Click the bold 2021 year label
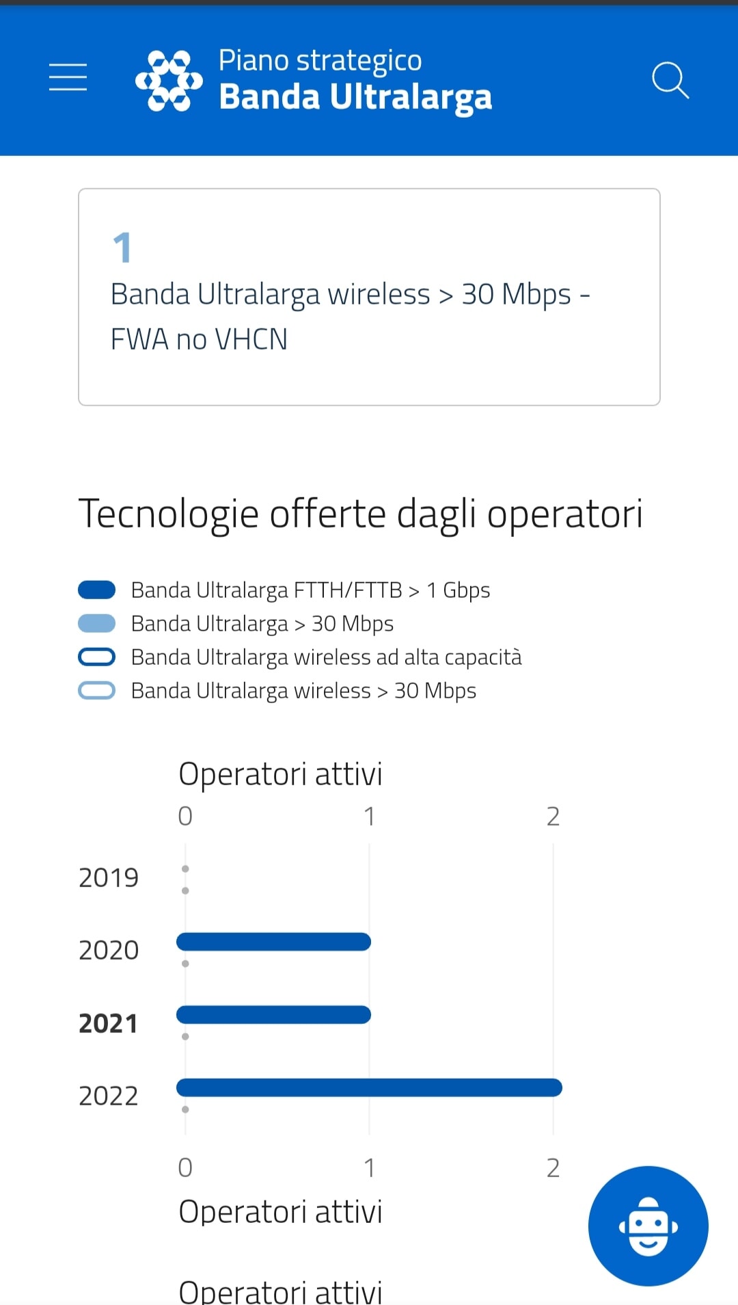This screenshot has height=1305, width=738. click(109, 1023)
